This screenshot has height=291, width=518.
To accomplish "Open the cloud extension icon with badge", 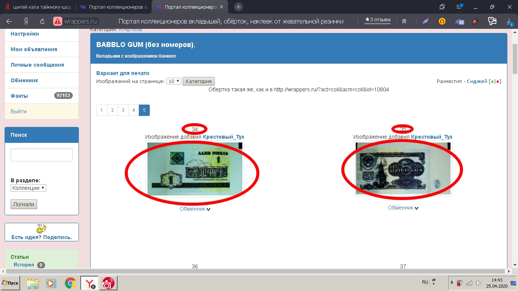I will [459, 22].
